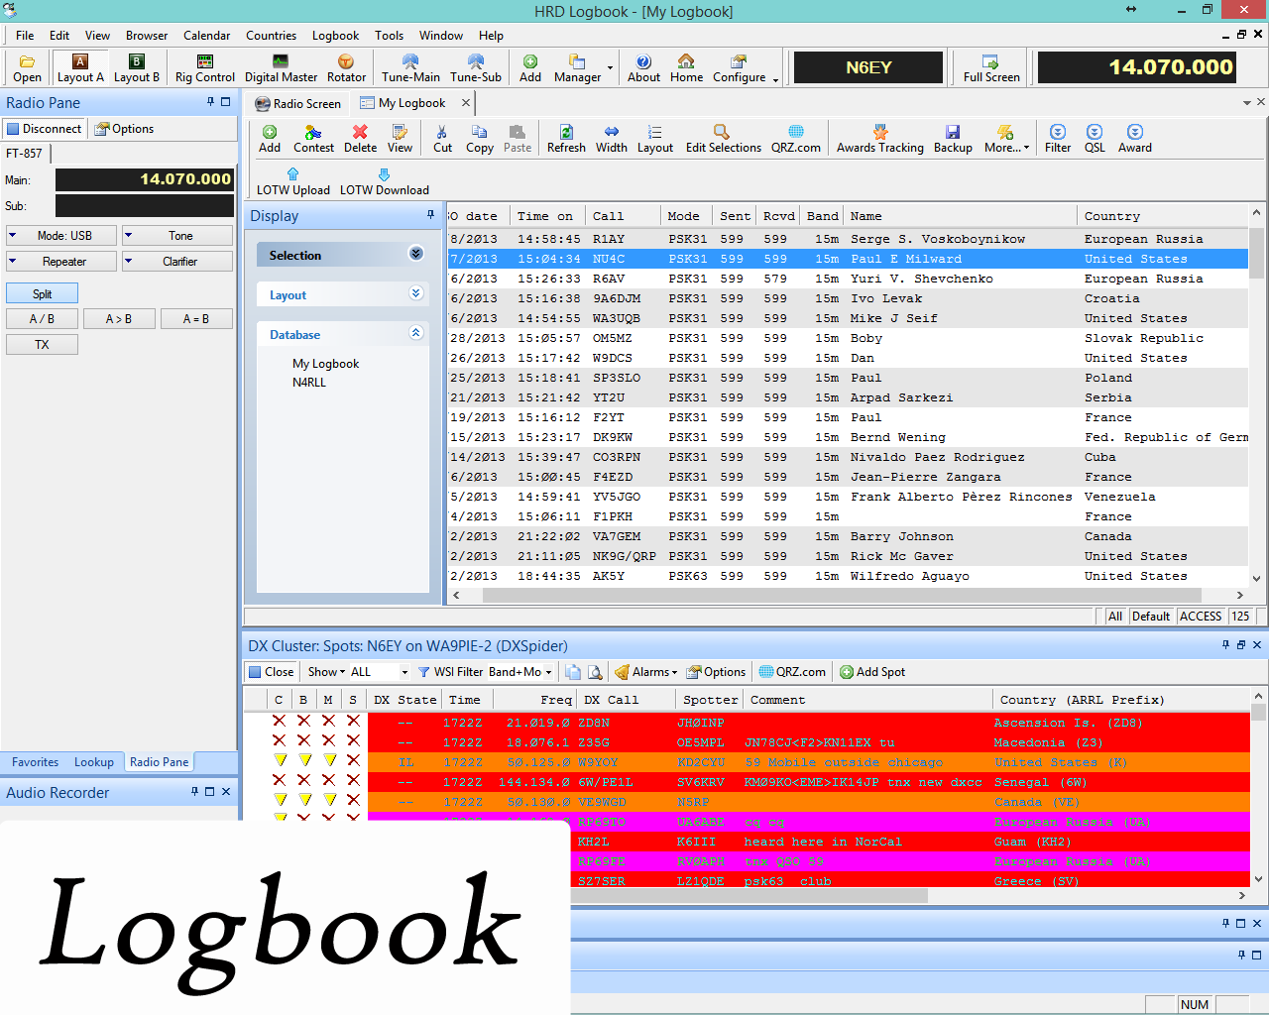Go to Home in the toolbar

click(x=686, y=68)
